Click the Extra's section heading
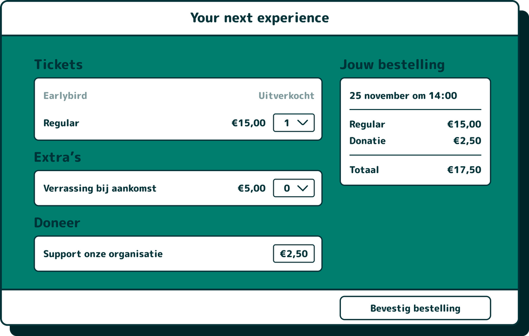Image resolution: width=529 pixels, height=336 pixels. pyautogui.click(x=57, y=157)
